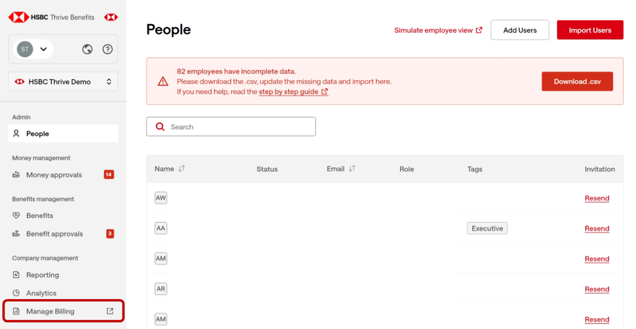Open Benefit approvals in the sidebar
The width and height of the screenshot is (636, 329).
point(54,234)
